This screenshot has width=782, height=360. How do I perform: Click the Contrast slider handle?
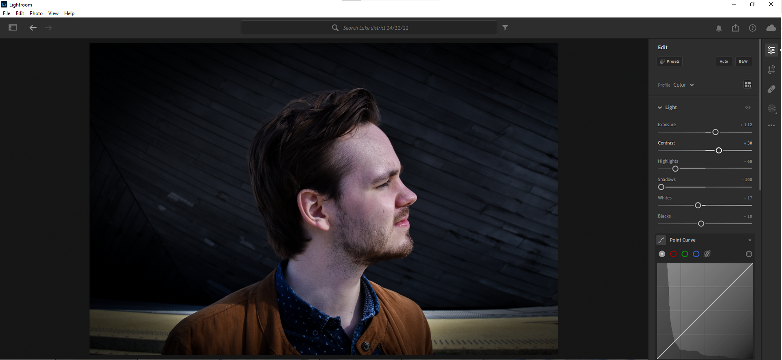(719, 151)
